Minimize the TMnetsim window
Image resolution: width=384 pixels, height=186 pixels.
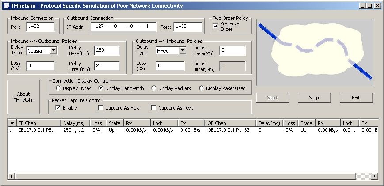(x=363, y=6)
